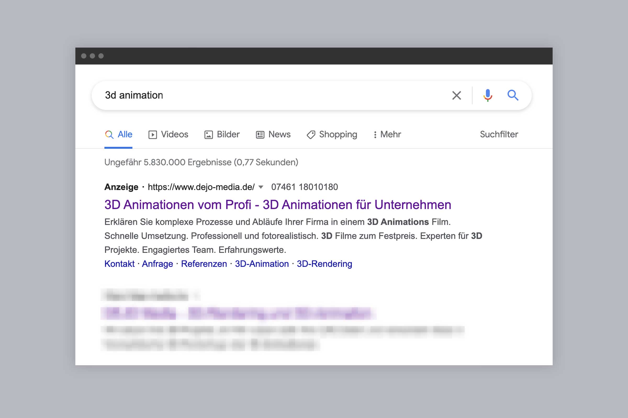Follow the Anfrage sitelink
Screen dimensions: 628x418
point(157,264)
